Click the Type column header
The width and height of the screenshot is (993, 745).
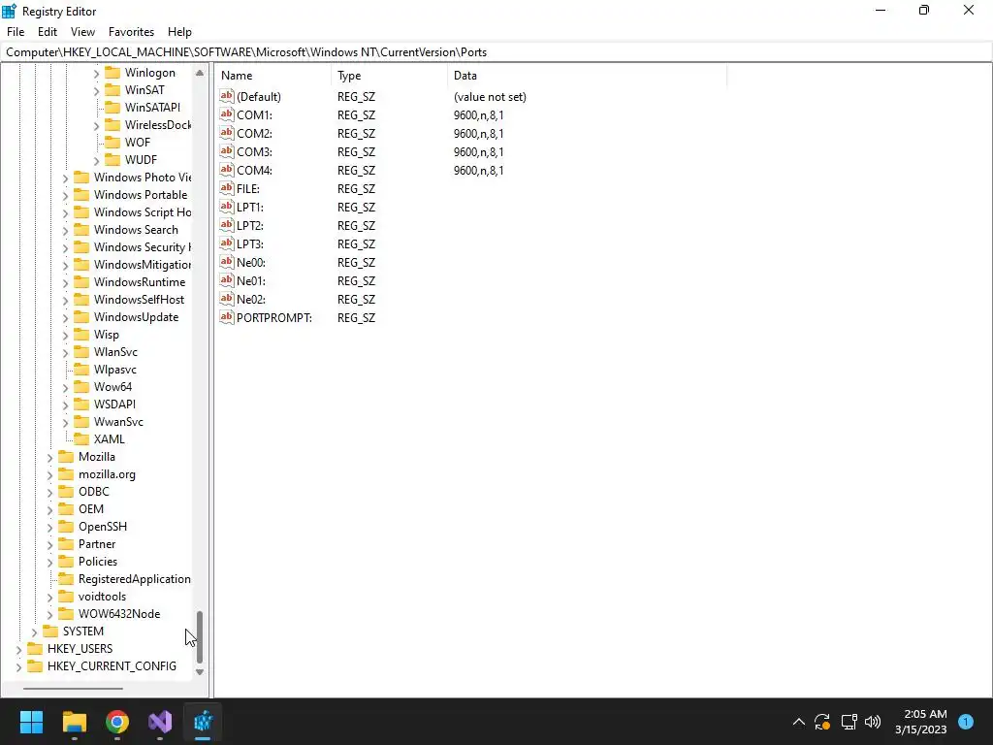[389, 76]
